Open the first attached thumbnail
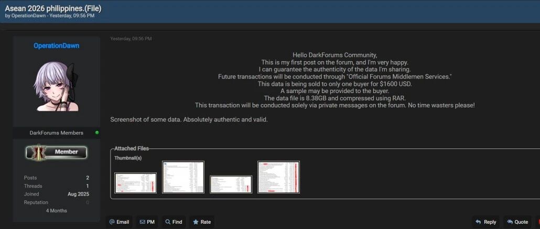Viewport: 540px width, 229px height. (x=135, y=183)
